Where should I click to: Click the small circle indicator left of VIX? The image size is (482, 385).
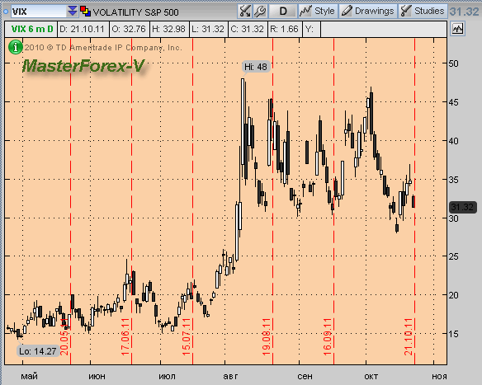click(x=6, y=12)
